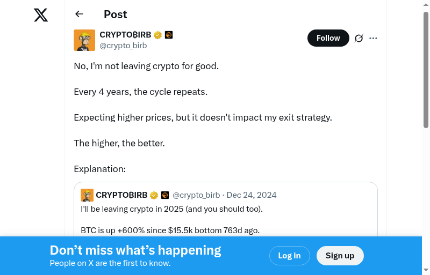Image resolution: width=430 pixels, height=275 pixels.
Task: Click the affiliate badge beside main author name
Action: (169, 35)
